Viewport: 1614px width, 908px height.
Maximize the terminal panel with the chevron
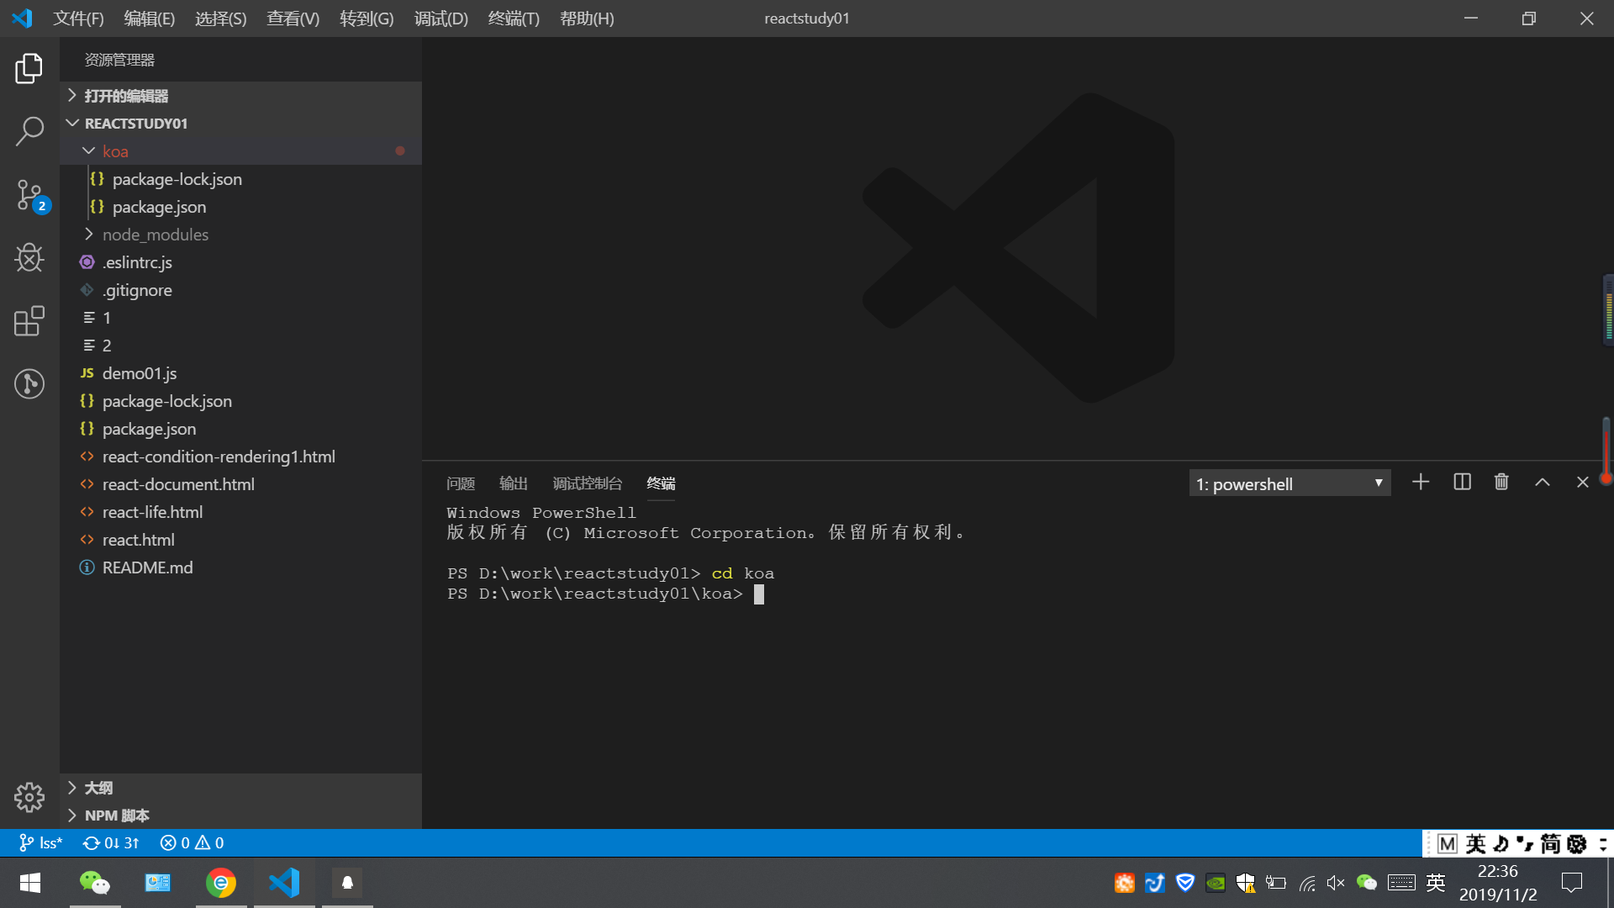1543,482
